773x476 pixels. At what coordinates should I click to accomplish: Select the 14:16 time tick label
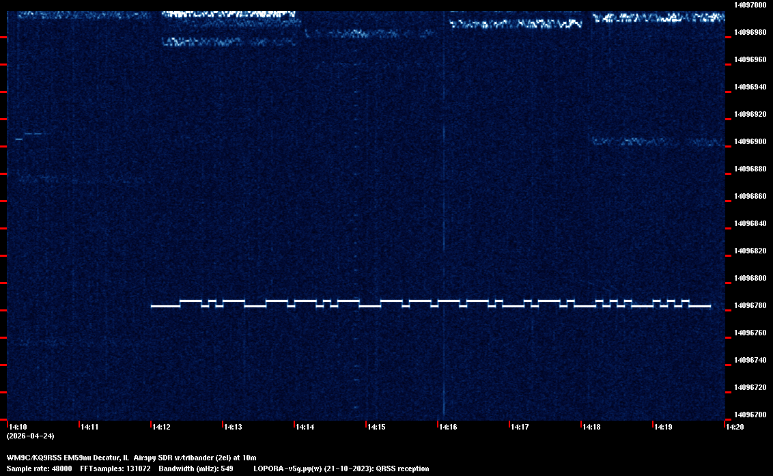[448, 427]
